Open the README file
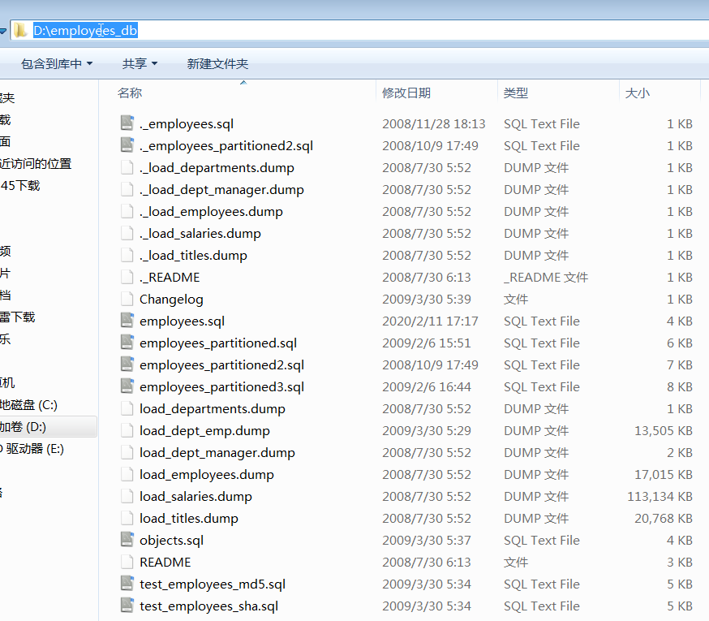 point(165,562)
